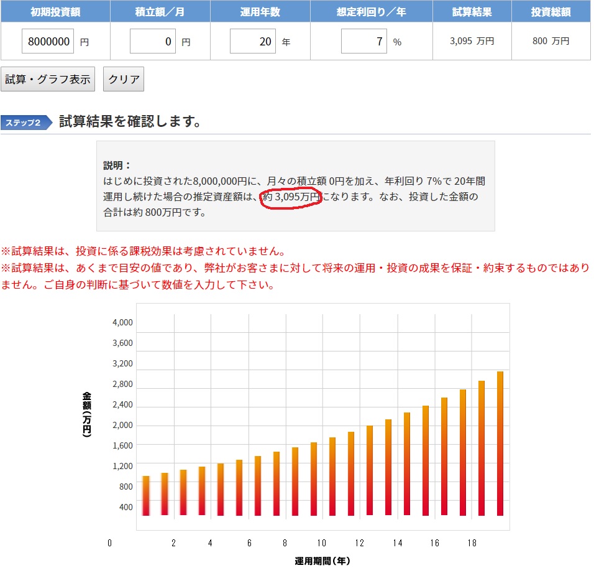The width and height of the screenshot is (594, 573).
Task: Select the 800 万円 total investment cell
Action: [551, 41]
